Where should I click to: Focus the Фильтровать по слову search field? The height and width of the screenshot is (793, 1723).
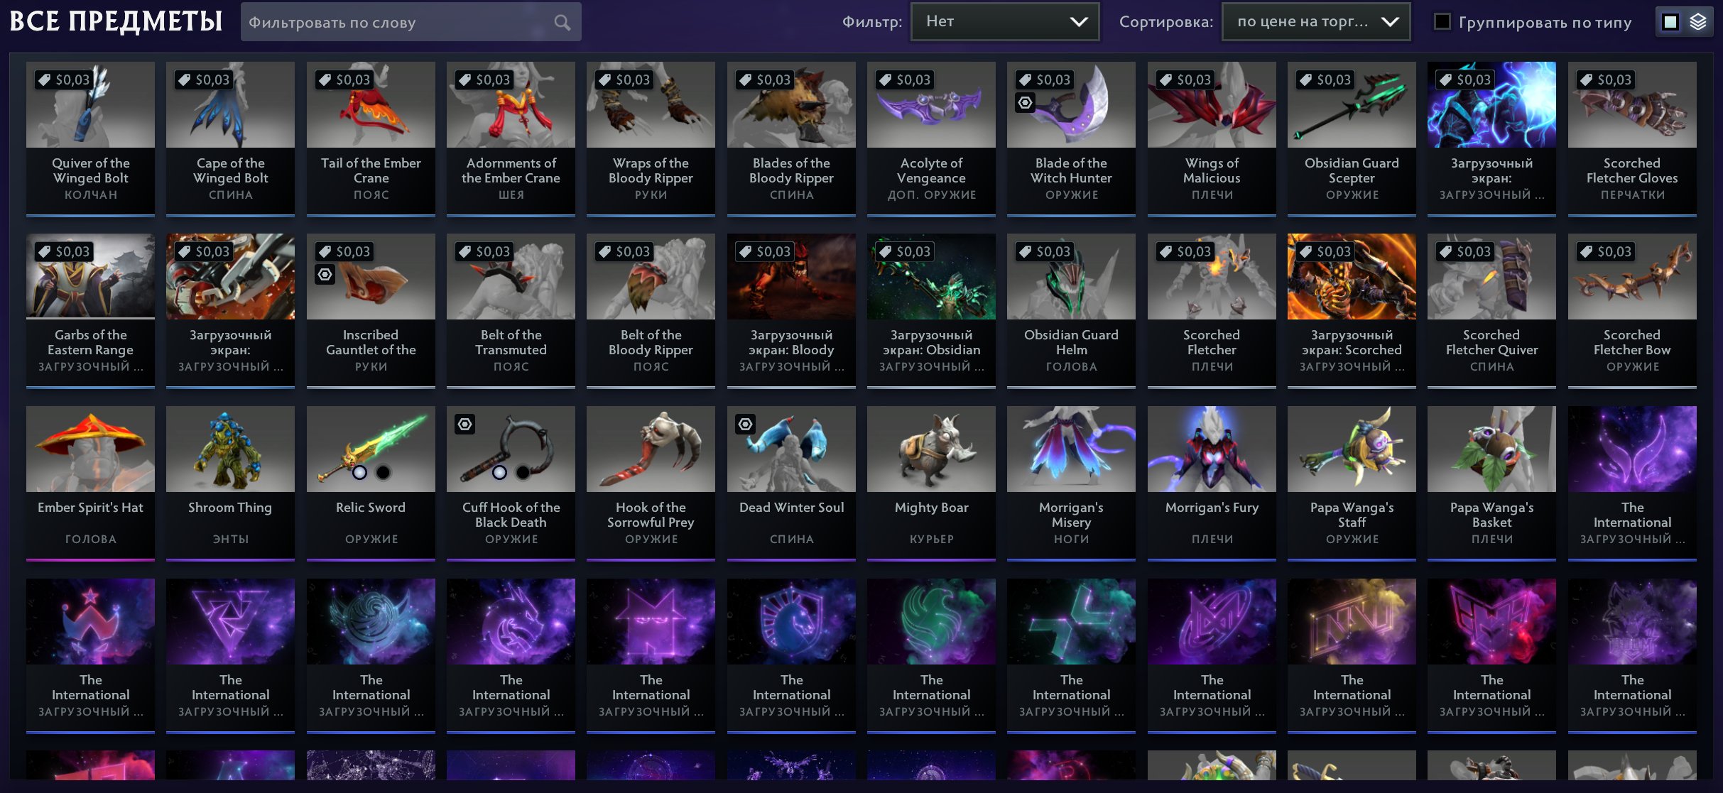click(x=398, y=22)
